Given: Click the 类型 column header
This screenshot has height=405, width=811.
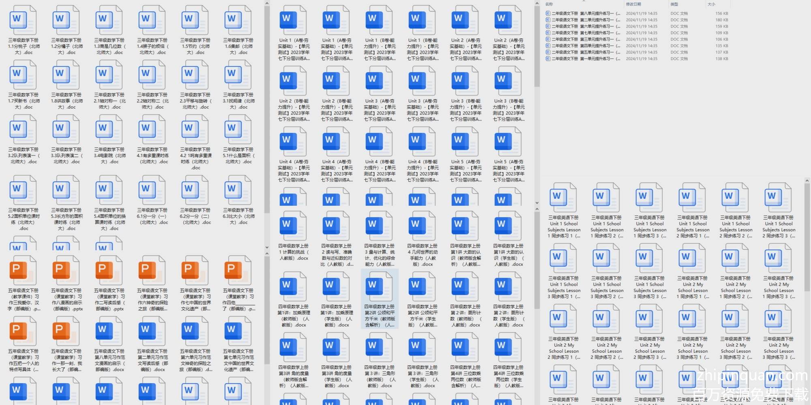Looking at the screenshot, I should [x=674, y=4].
